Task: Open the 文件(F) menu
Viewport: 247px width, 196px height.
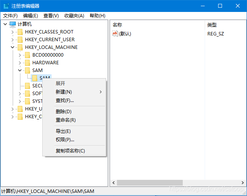Action: click(x=10, y=16)
